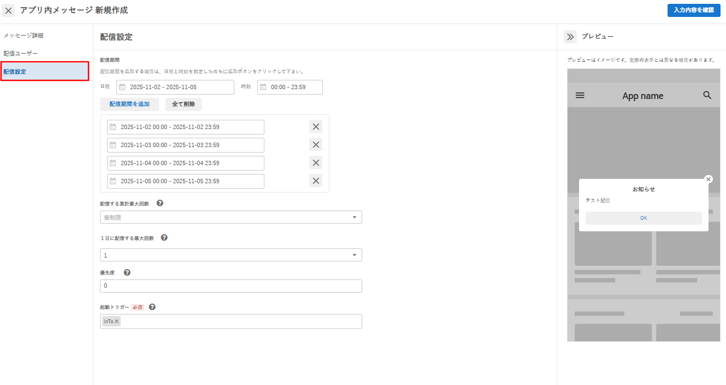
Task: Click the 優先度 input field
Action: tap(231, 286)
